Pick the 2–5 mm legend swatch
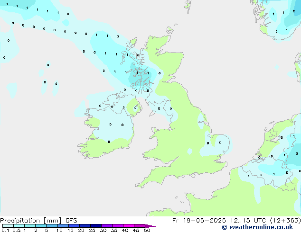 [41, 226]
